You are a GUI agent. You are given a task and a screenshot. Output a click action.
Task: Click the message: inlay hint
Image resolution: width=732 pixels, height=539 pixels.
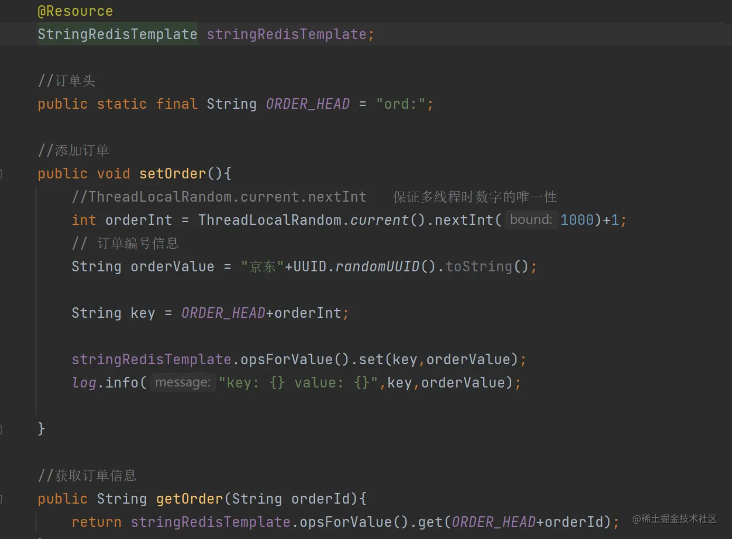click(182, 382)
